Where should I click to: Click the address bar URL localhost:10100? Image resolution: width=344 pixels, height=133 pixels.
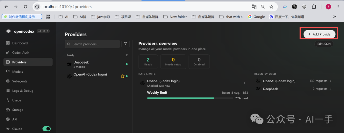pyautogui.click(x=67, y=7)
